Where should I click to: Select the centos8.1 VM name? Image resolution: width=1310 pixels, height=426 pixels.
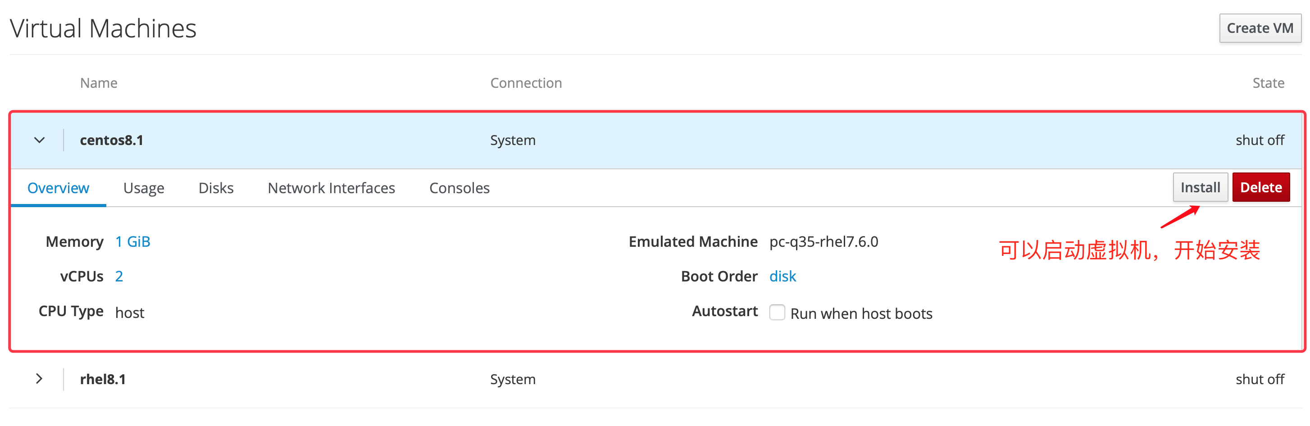[x=111, y=140]
